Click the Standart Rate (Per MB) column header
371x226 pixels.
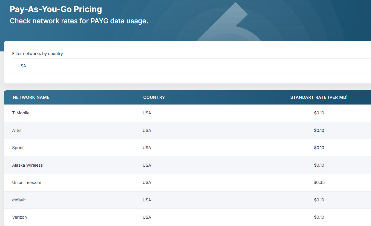pyautogui.click(x=319, y=97)
